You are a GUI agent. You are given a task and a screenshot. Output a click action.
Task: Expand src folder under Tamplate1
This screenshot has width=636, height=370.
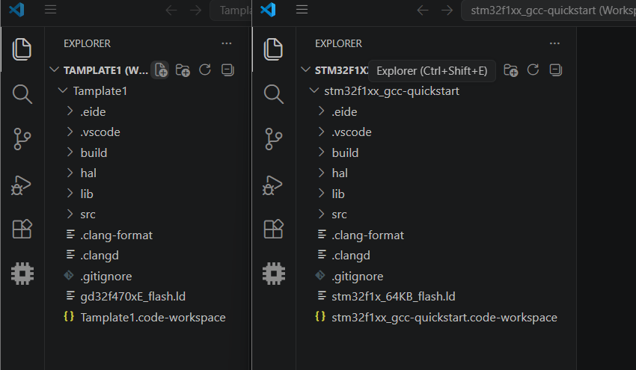[70, 214]
